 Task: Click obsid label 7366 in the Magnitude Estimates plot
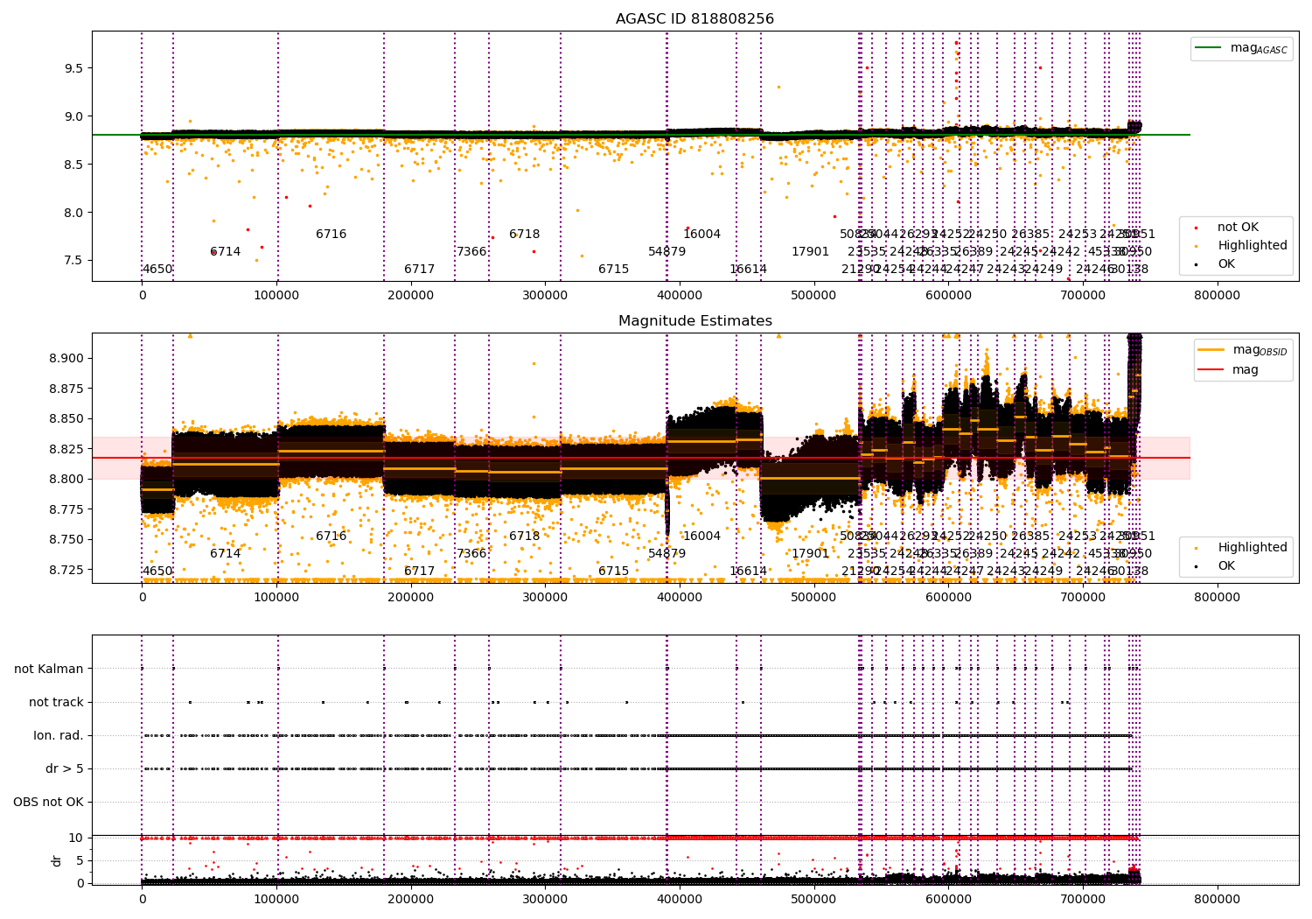point(471,554)
